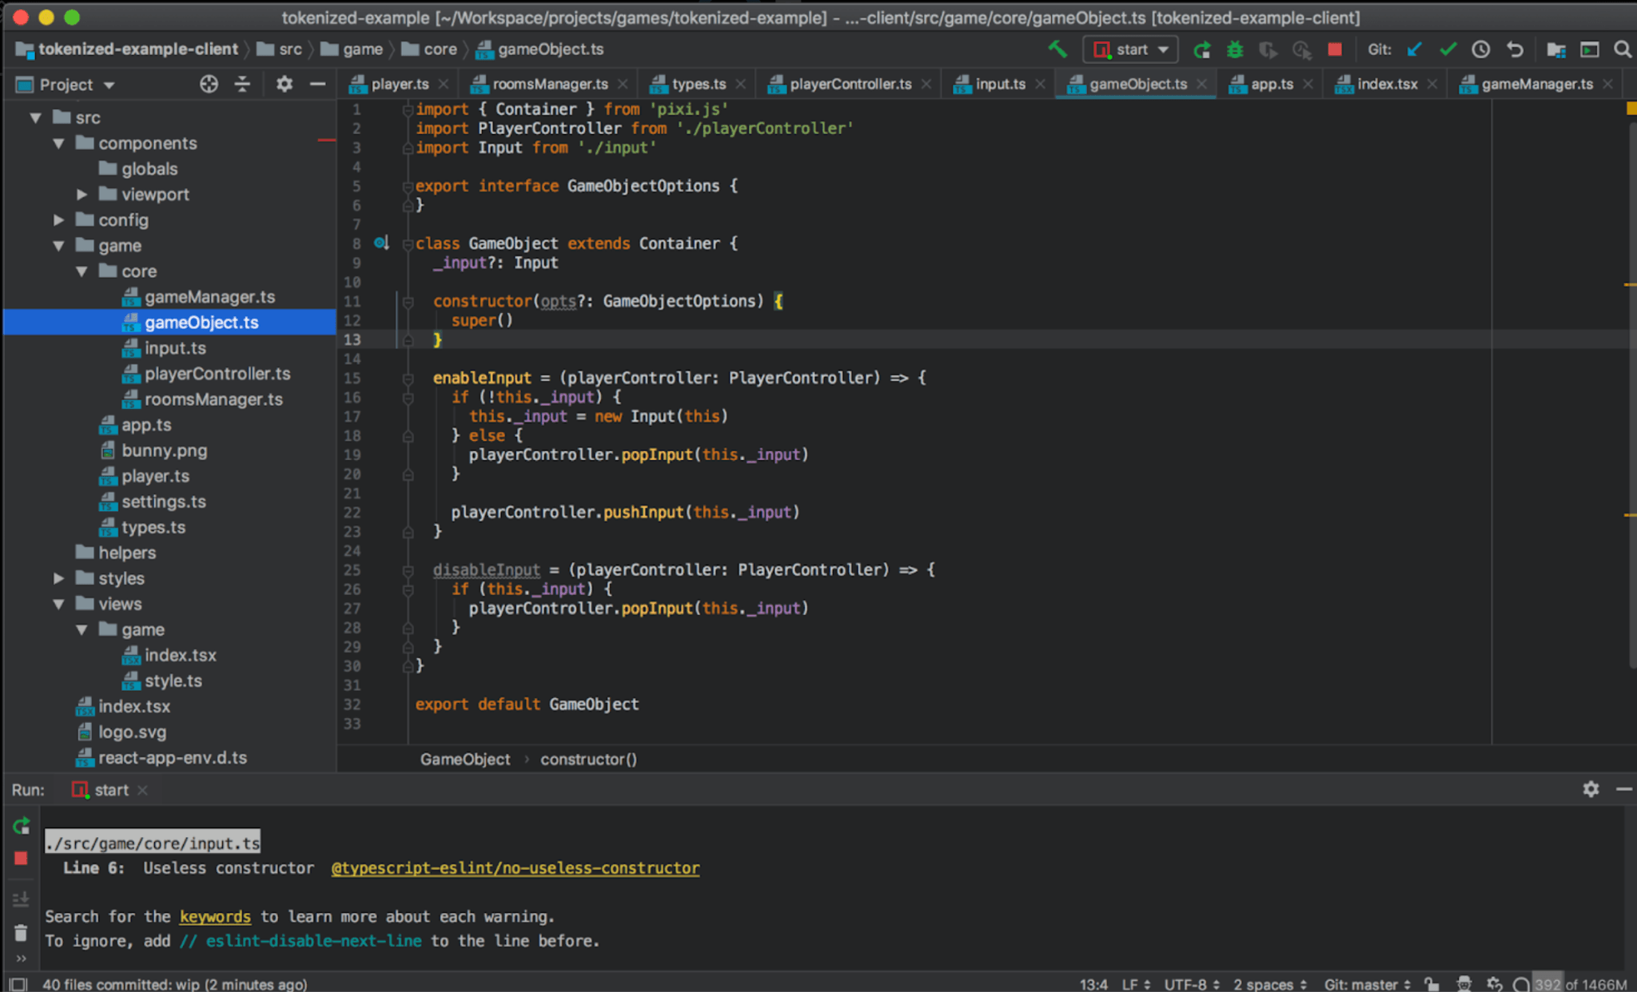Rerun 'start' via the arrow icon in Run panel

coord(21,827)
